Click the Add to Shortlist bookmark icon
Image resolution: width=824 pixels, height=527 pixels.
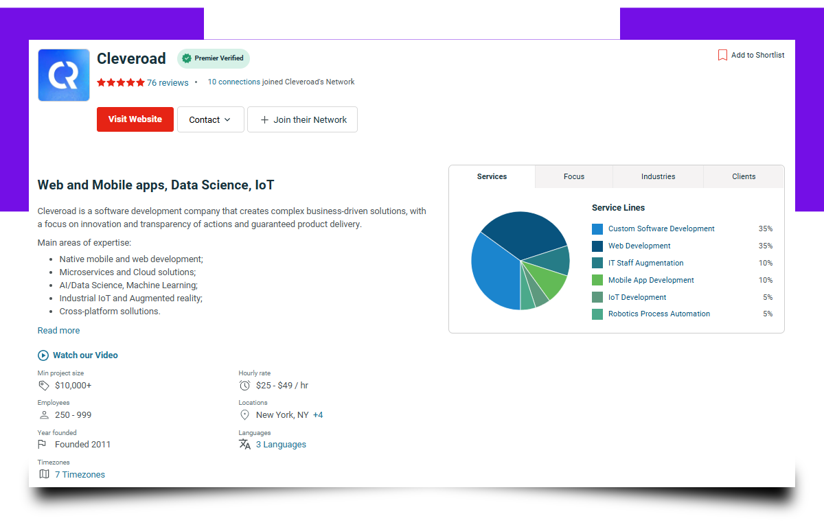click(x=722, y=55)
